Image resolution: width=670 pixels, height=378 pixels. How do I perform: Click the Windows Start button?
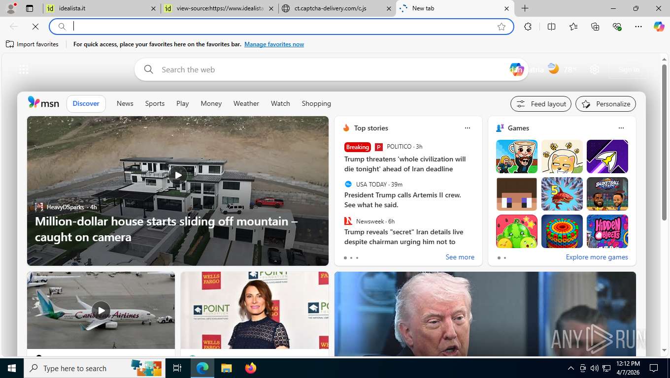(x=12, y=368)
